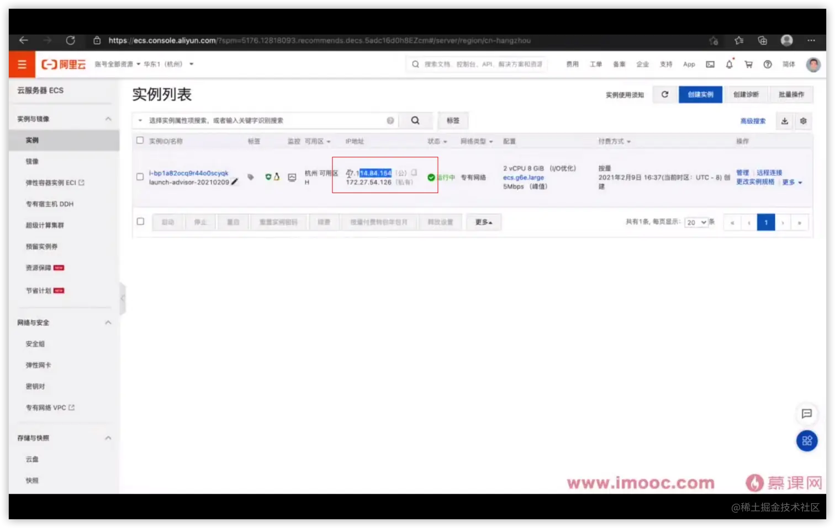Viewport: 835px width, 528px height.
Task: Open the bottom 更多 batch dropdown
Action: 484,222
